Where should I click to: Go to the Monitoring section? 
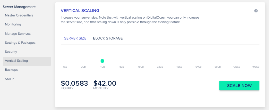(x=13, y=24)
